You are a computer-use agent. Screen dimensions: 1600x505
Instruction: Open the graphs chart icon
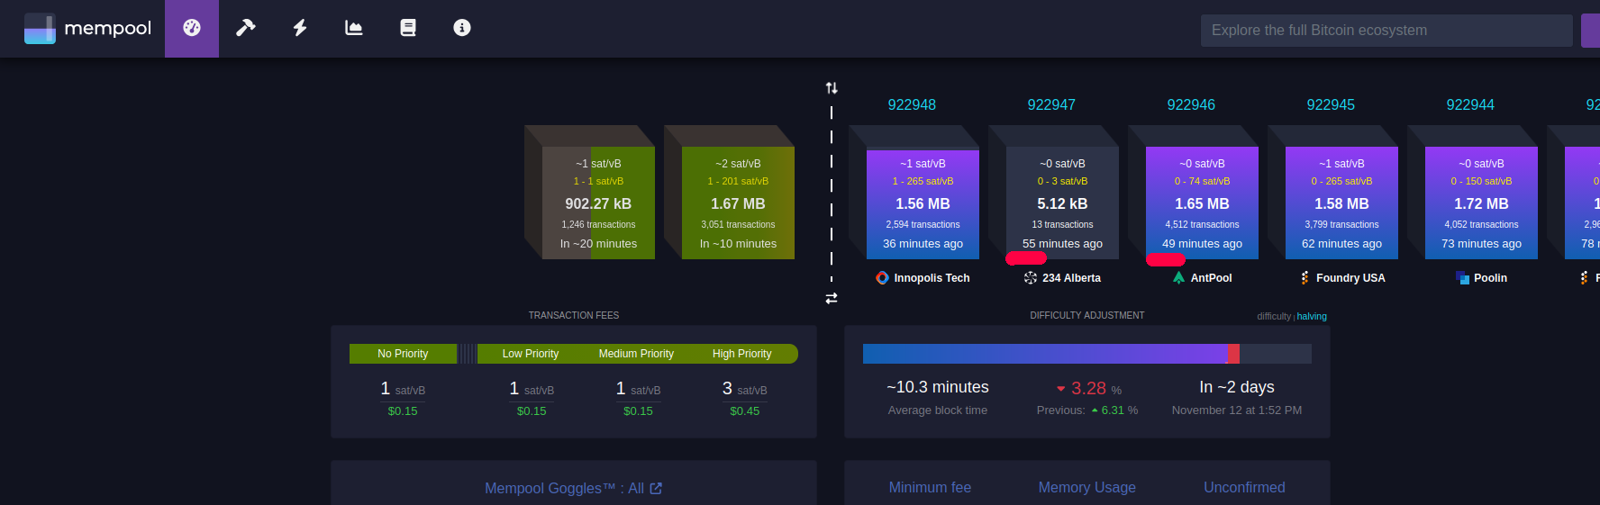354,28
